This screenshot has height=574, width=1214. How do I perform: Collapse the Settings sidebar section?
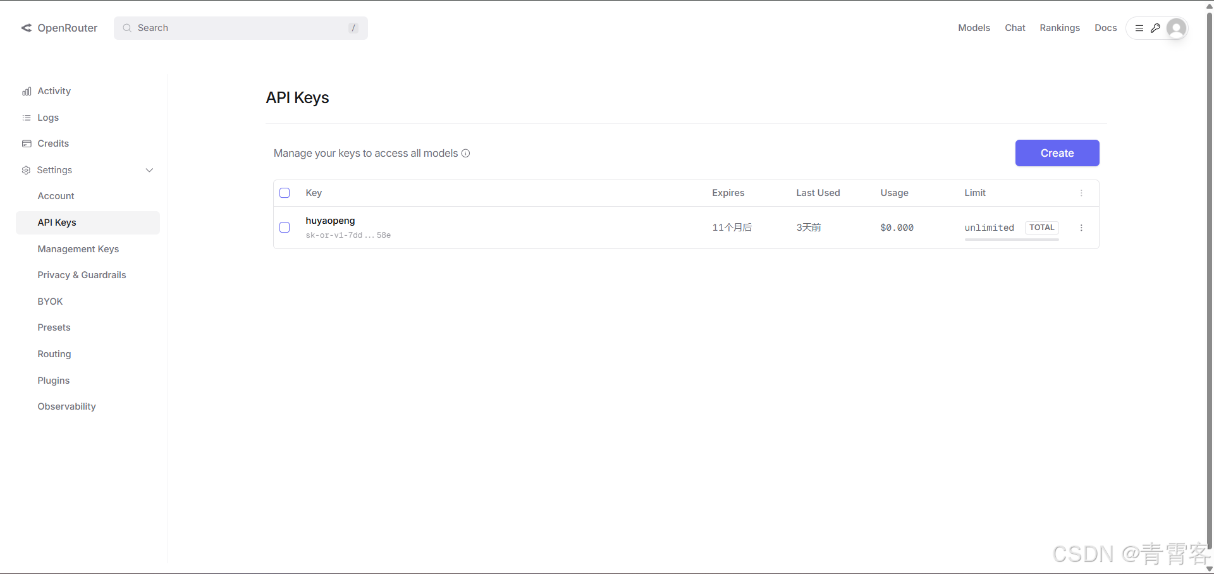tap(149, 170)
